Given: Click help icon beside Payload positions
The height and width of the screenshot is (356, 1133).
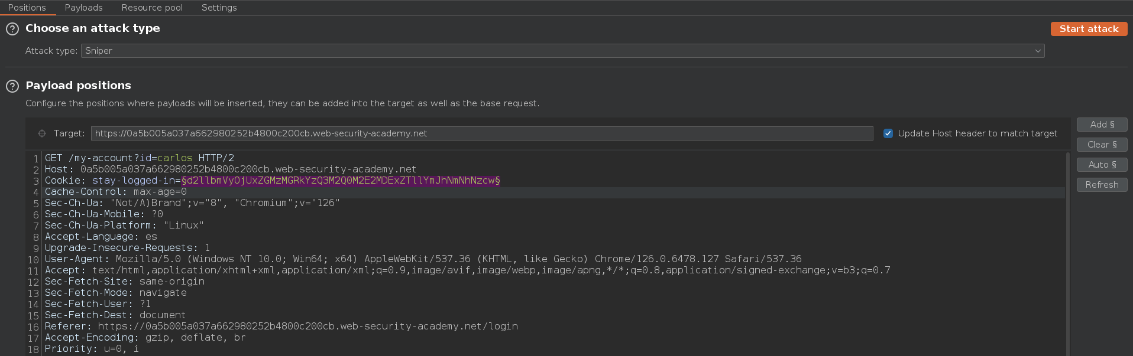Looking at the screenshot, I should [x=12, y=86].
